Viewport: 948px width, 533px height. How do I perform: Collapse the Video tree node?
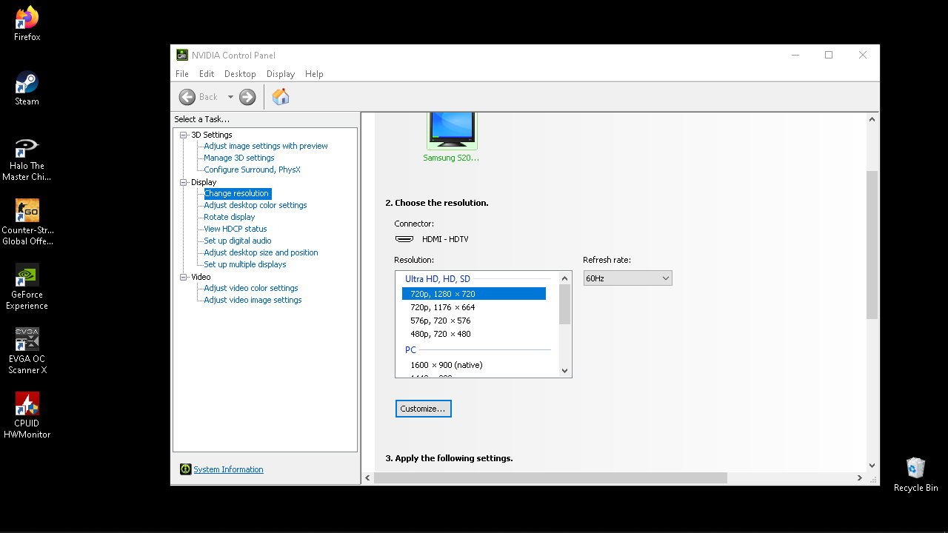184,277
